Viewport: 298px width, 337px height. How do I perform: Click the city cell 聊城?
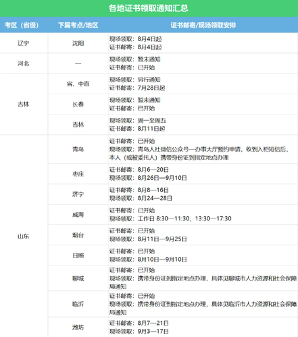pyautogui.click(x=78, y=278)
